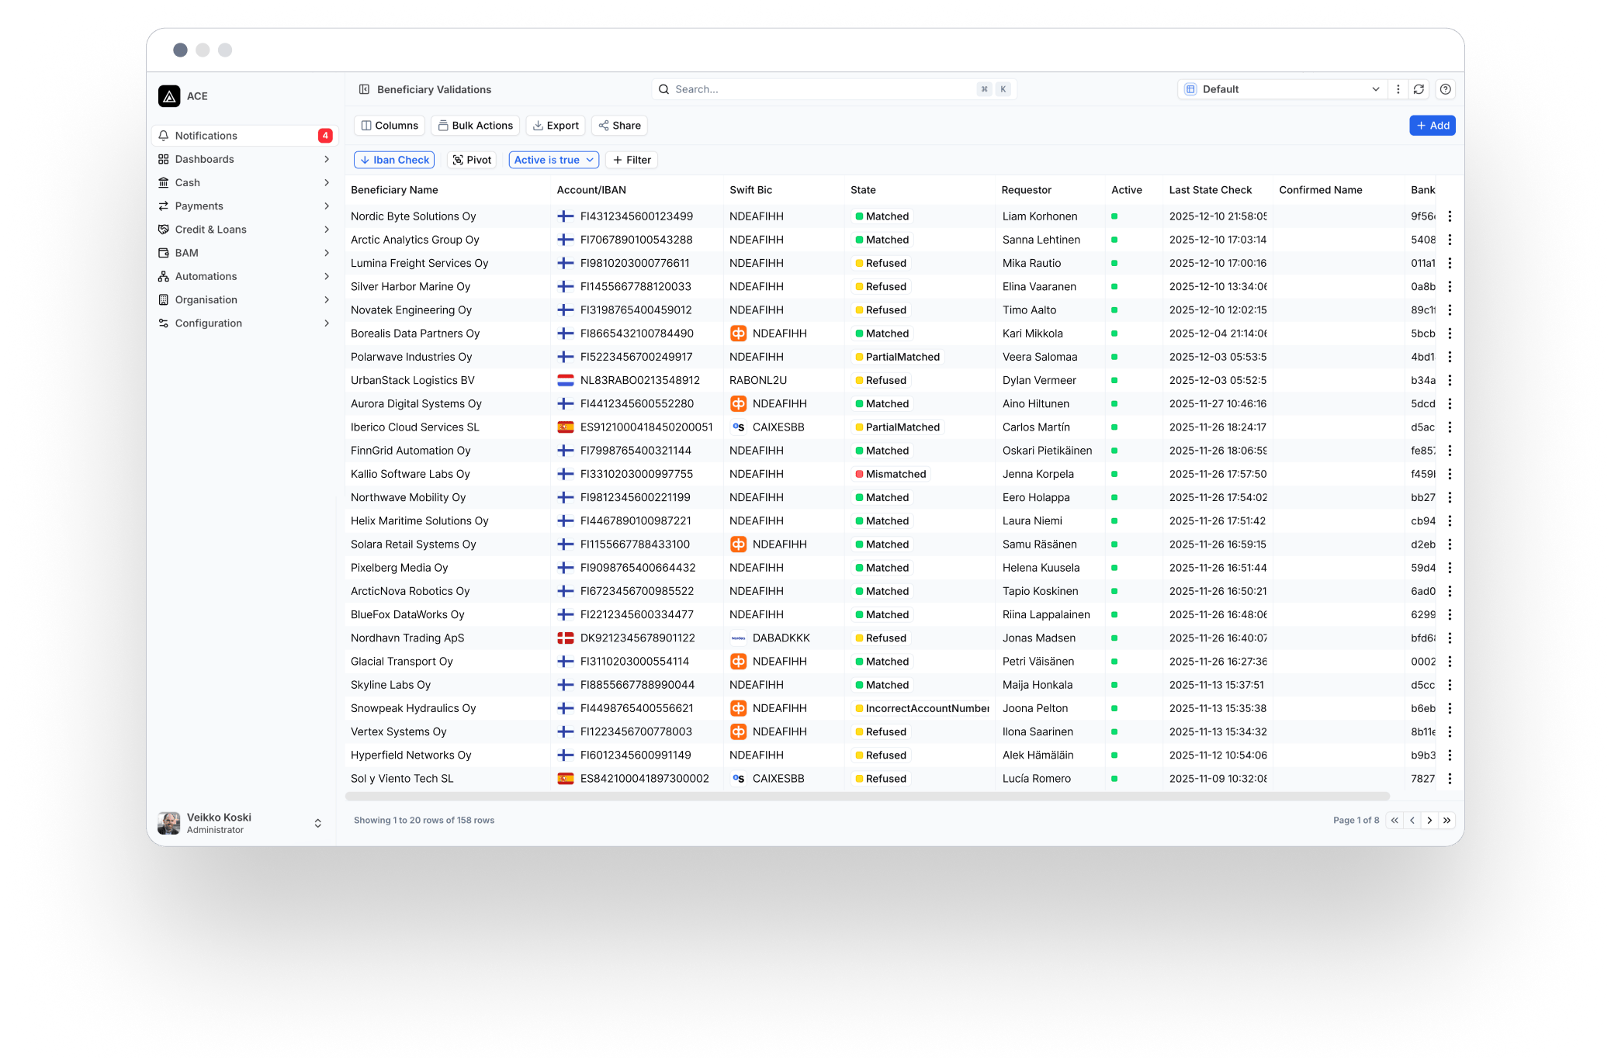Click the refresh icon in top bar
Screen dimensions: 1611x1058
coord(1419,89)
